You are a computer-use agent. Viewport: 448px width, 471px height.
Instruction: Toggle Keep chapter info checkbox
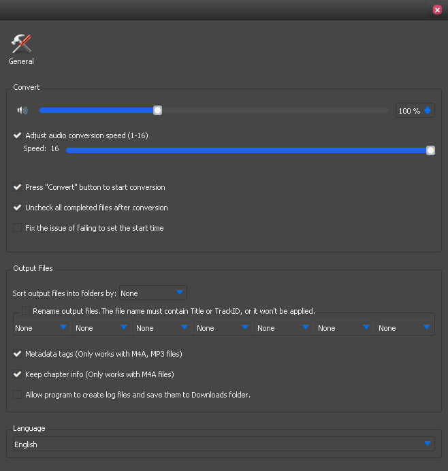pyautogui.click(x=18, y=374)
